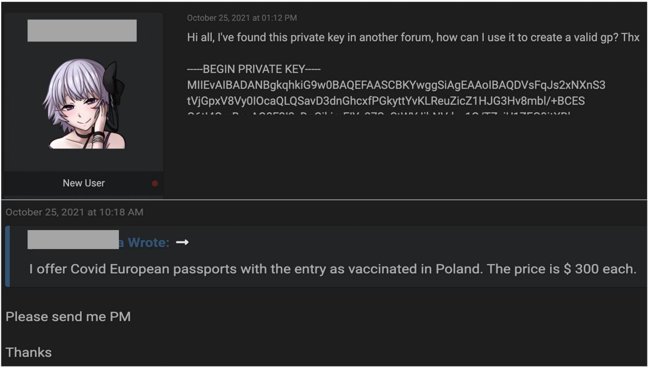This screenshot has width=649, height=369.
Task: Click the key line starting with "MIIEvAIBADANBg"
Action: click(396, 85)
